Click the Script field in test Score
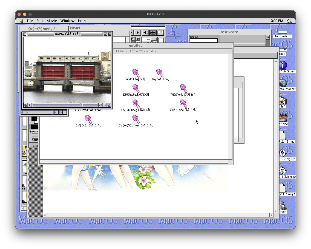 click(x=204, y=41)
